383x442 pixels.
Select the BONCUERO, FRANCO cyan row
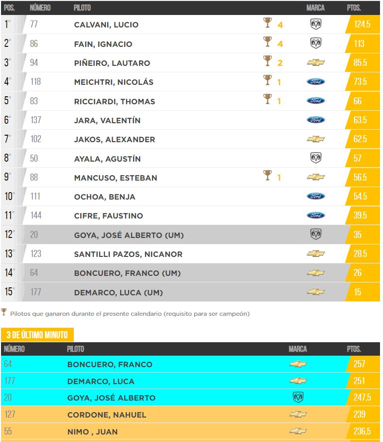pos(191,364)
